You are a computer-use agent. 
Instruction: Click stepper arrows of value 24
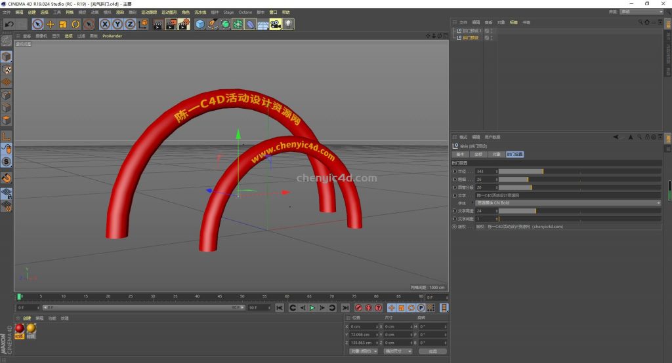tap(497, 211)
